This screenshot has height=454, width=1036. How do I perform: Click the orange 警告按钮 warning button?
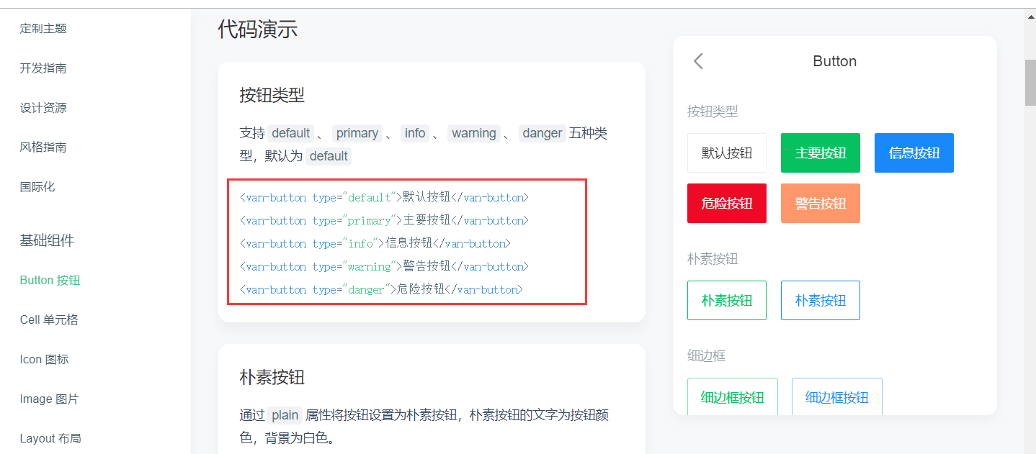(820, 203)
